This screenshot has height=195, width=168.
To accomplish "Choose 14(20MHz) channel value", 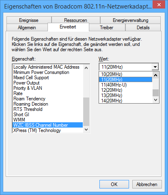I will tap(125, 100).
